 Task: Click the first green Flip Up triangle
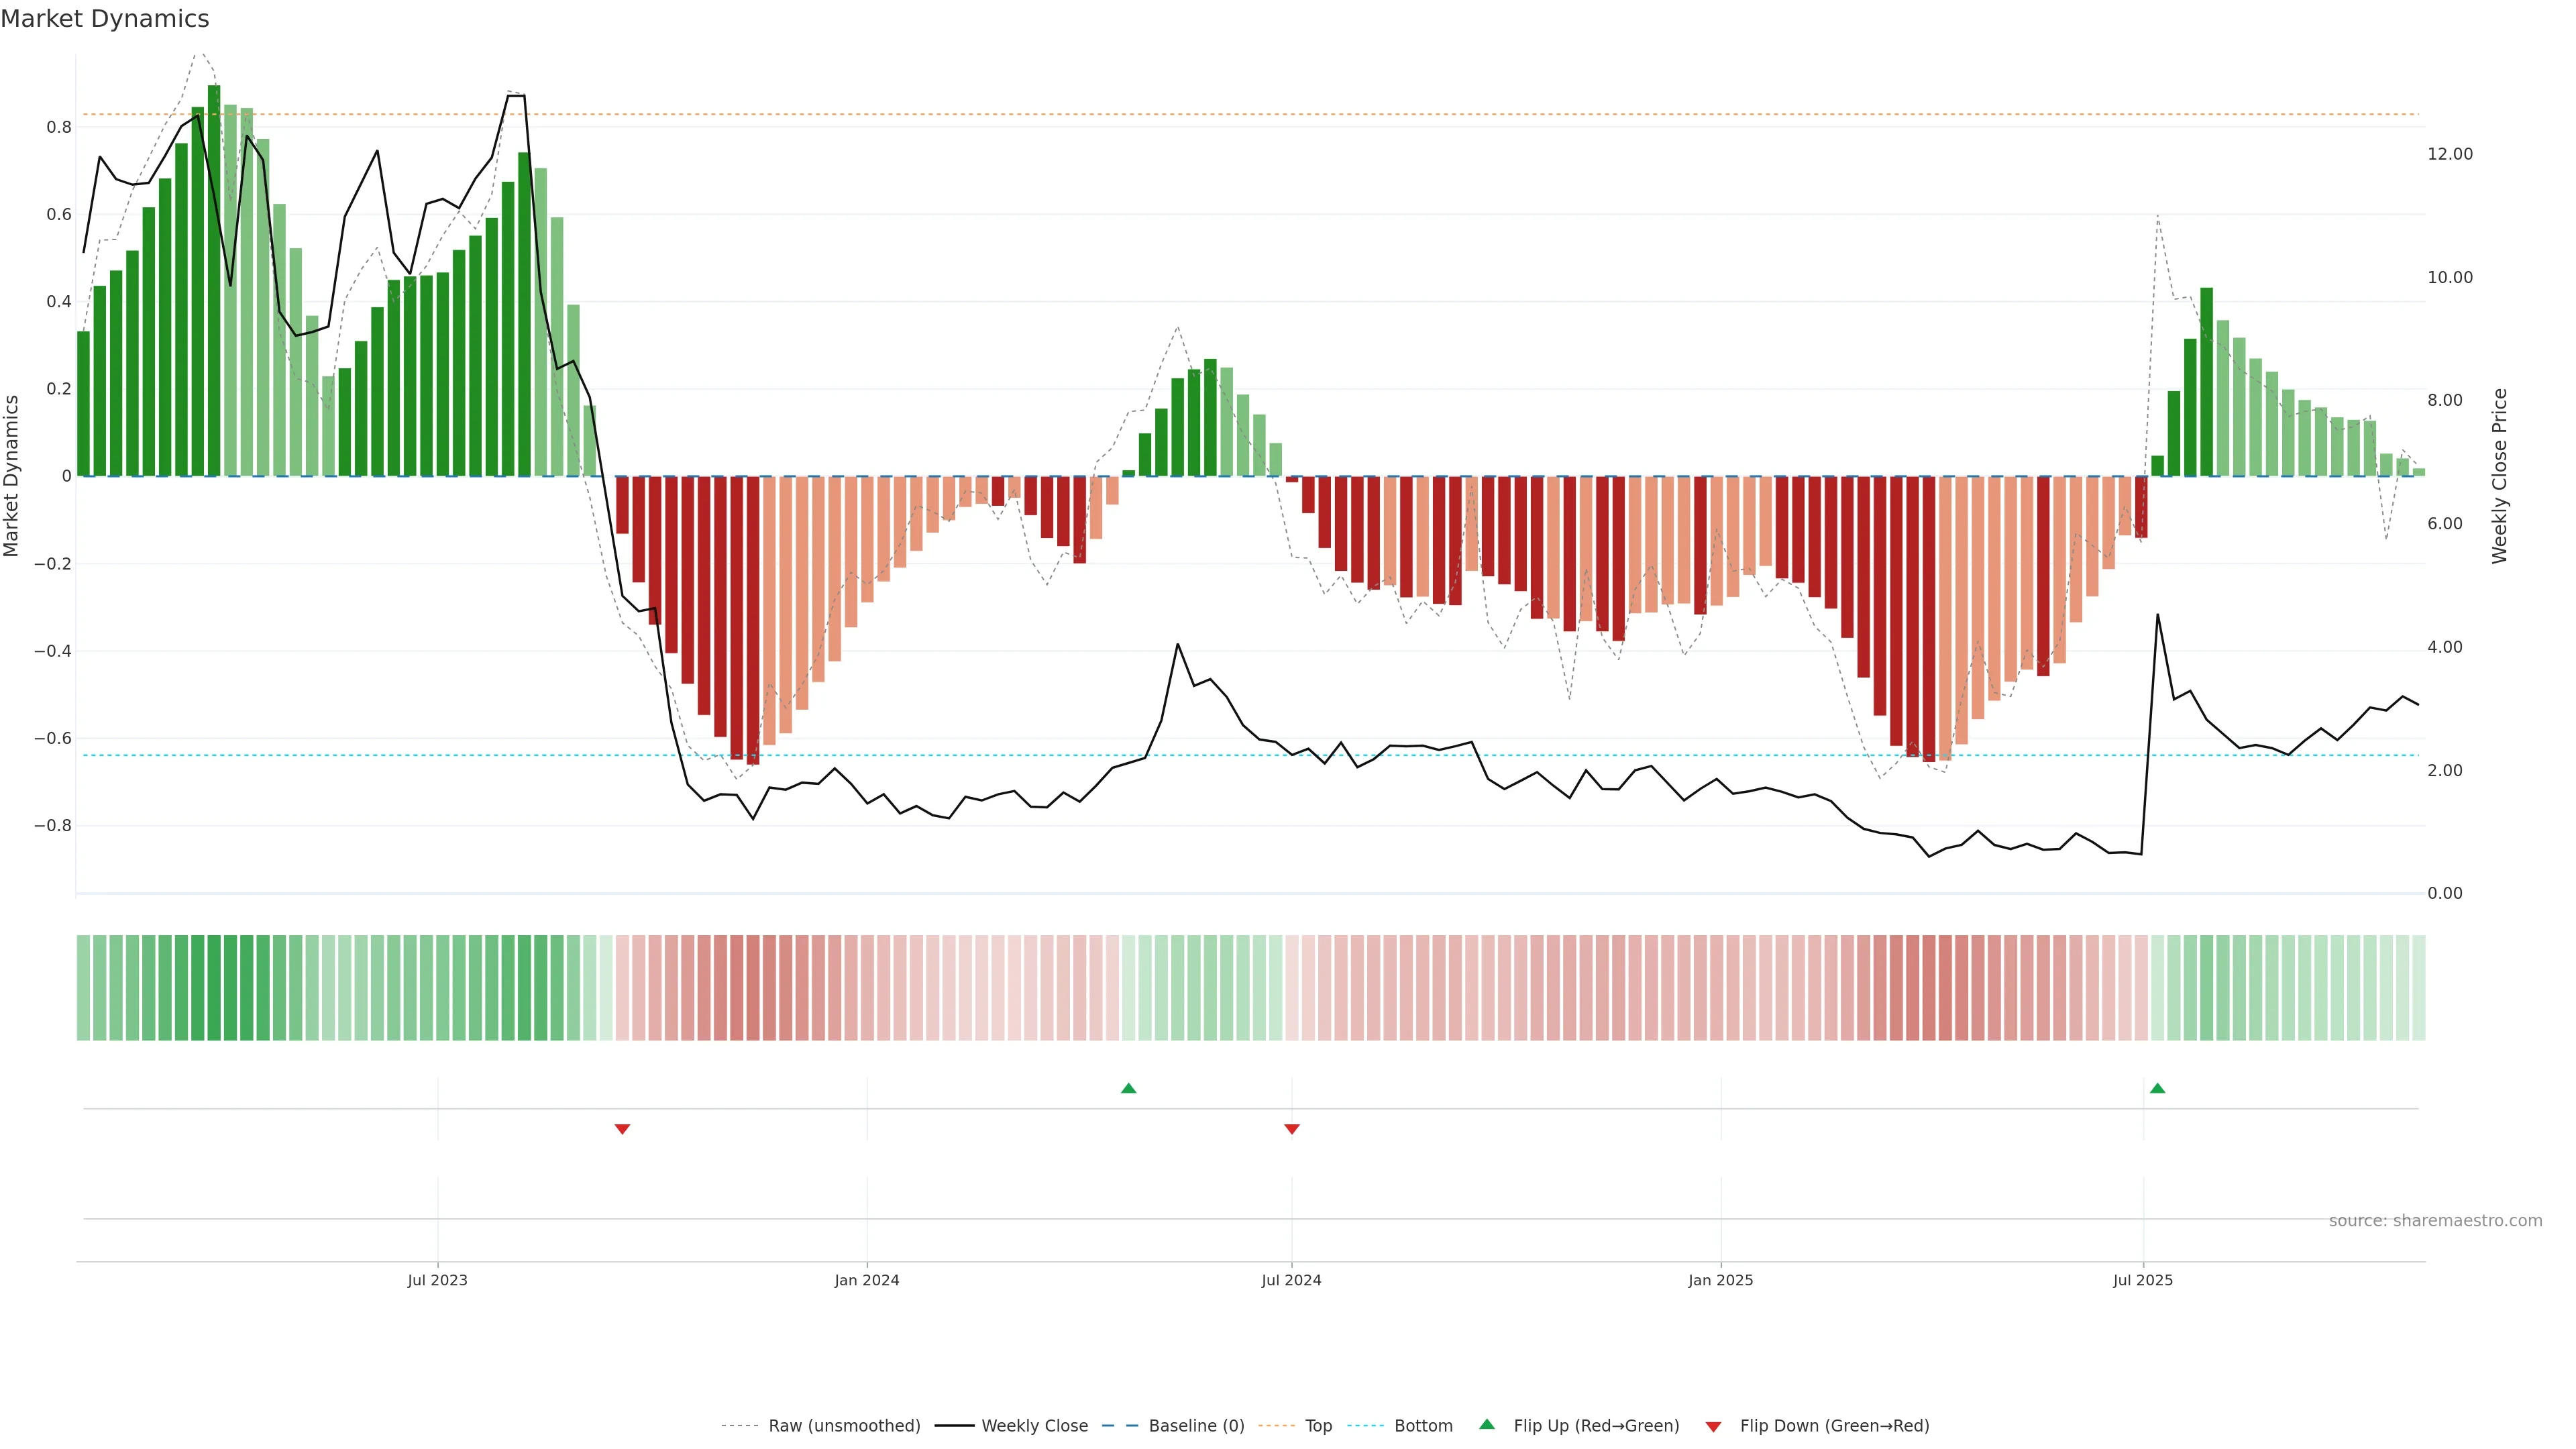click(1128, 1088)
